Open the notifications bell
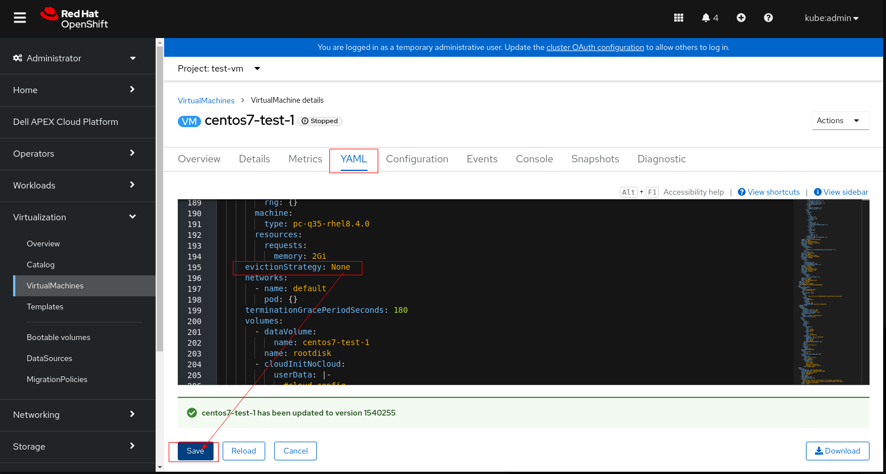Screen dimensions: 886x474 click(x=709, y=18)
